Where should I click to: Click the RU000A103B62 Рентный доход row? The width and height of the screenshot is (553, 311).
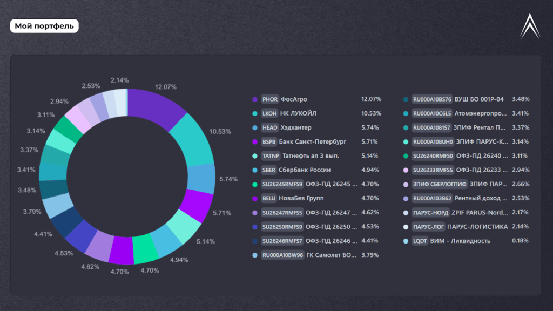(x=466, y=198)
